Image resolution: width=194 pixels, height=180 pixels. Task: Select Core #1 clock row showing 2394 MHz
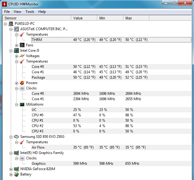[111, 99]
